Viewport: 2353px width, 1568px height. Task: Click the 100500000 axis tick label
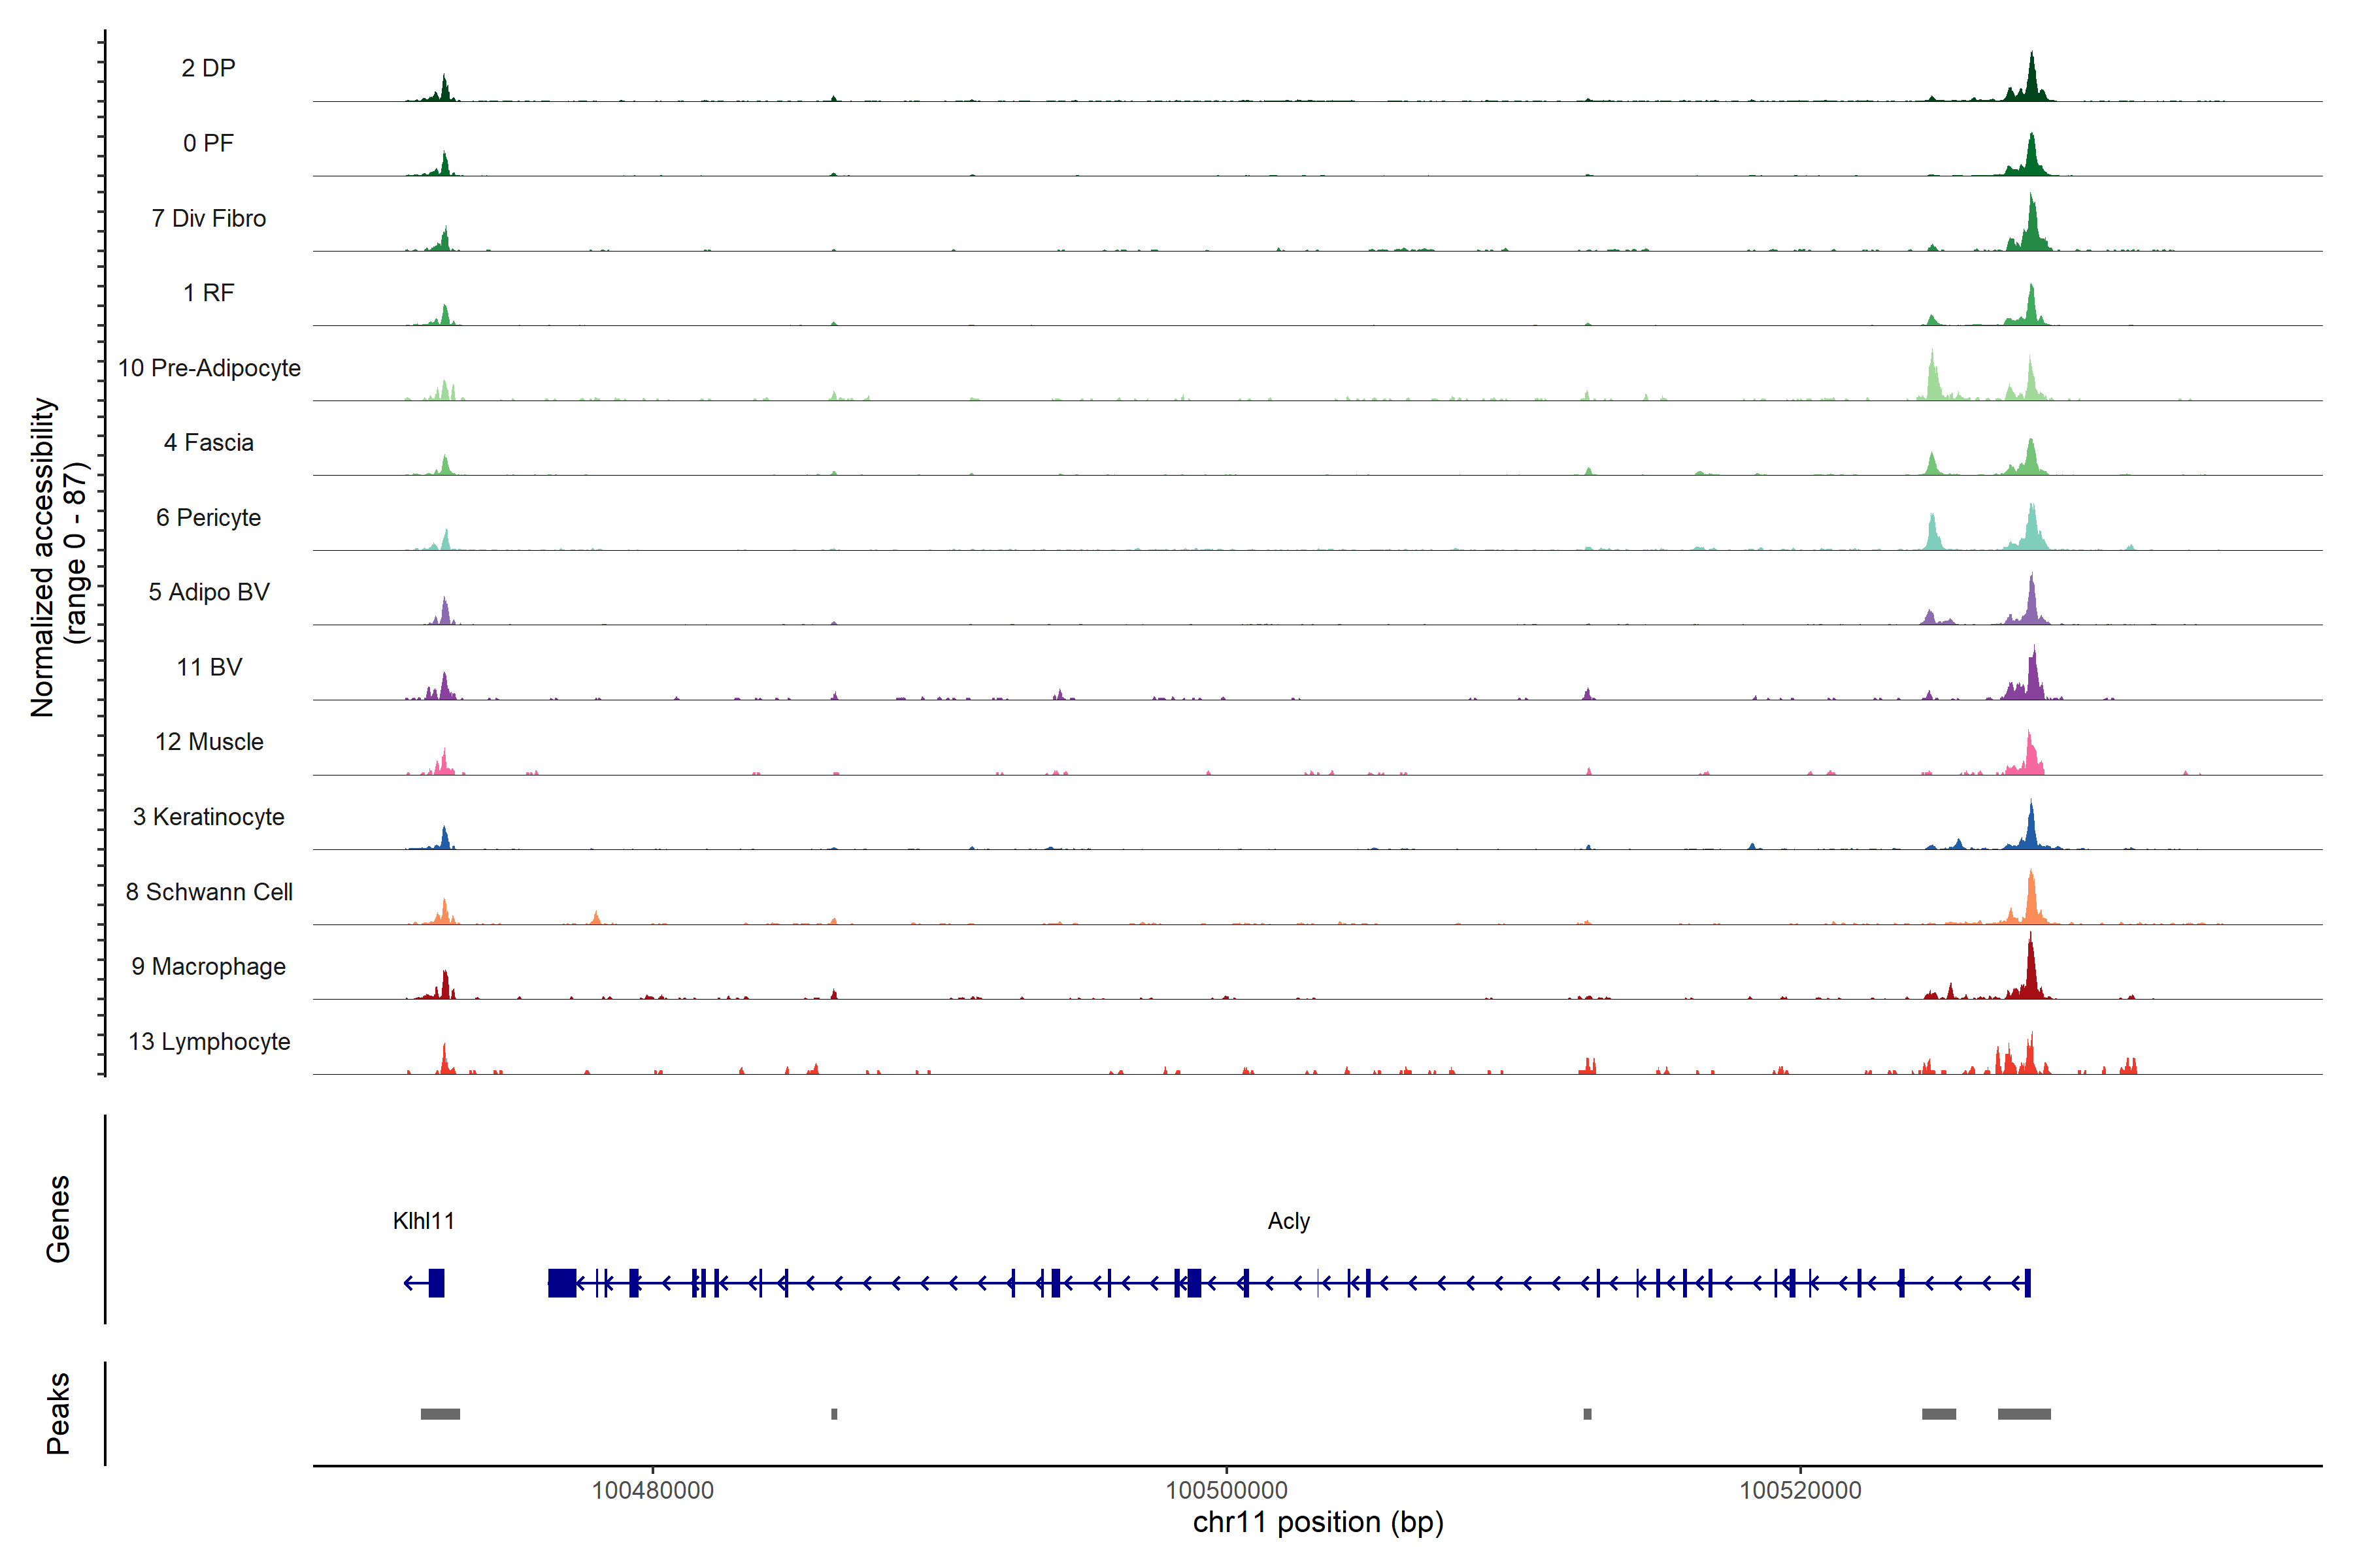pos(1227,1490)
